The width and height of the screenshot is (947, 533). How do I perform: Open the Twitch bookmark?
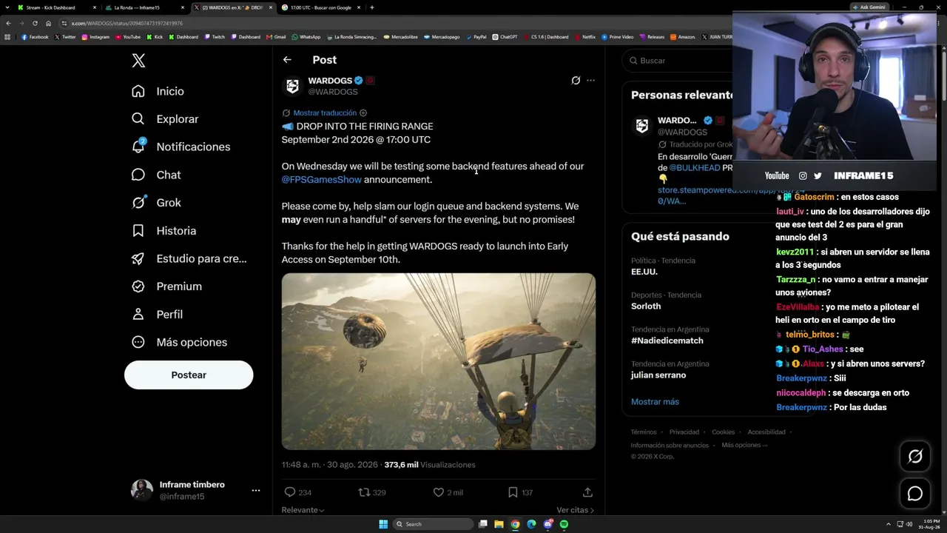click(215, 37)
